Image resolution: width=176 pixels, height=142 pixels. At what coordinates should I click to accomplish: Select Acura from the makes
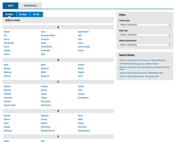coord(6,39)
